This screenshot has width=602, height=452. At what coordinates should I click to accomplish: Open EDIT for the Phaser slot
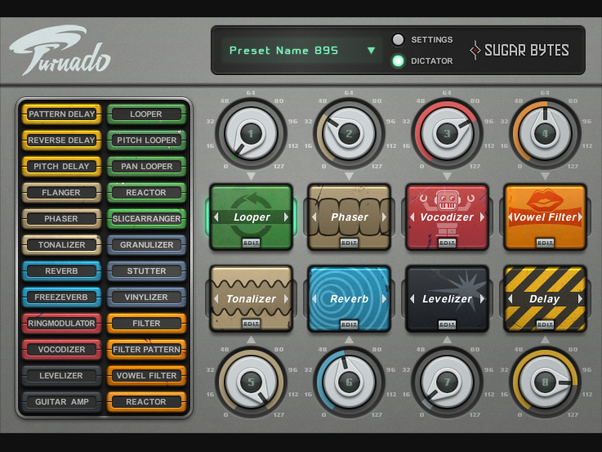349,243
